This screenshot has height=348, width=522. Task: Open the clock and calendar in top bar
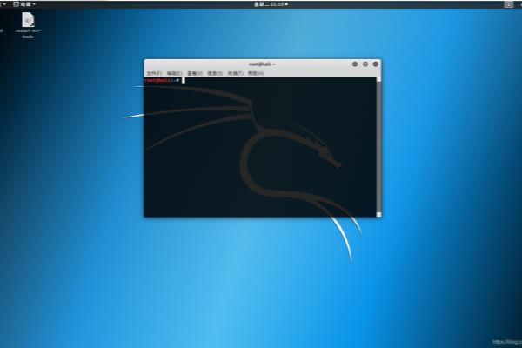tap(271, 4)
